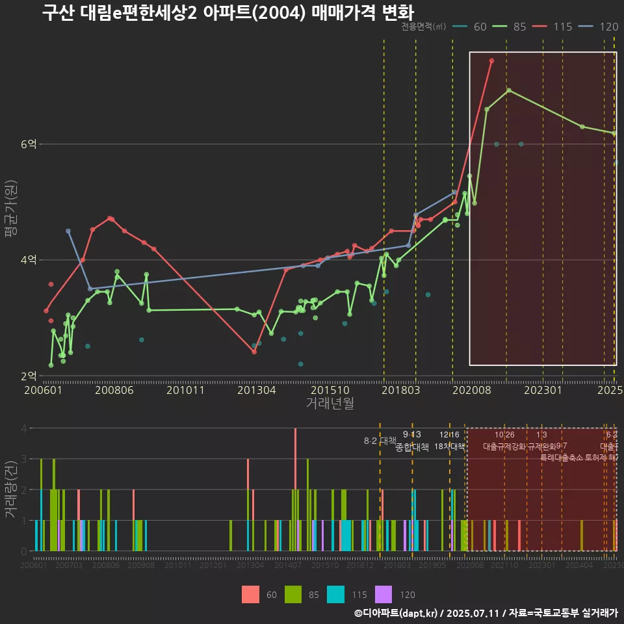Select the blue 120 line key in the price legend
This screenshot has width=624, height=624.
click(586, 27)
